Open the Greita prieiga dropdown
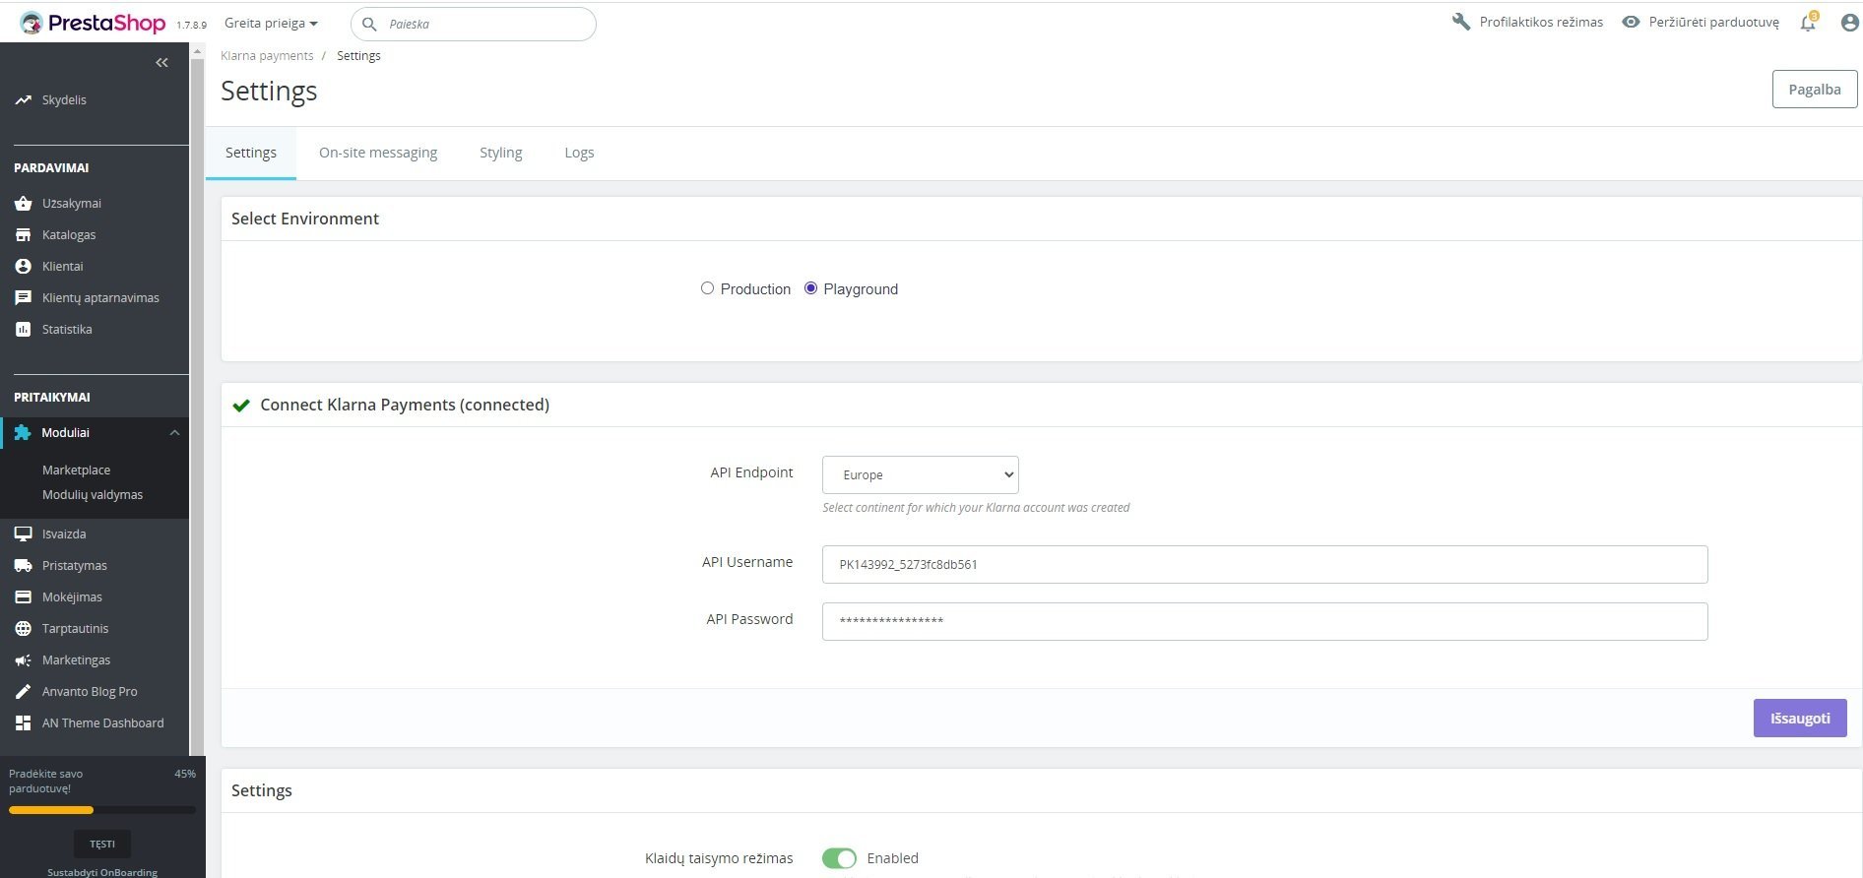Image resolution: width=1863 pixels, height=878 pixels. click(x=271, y=23)
